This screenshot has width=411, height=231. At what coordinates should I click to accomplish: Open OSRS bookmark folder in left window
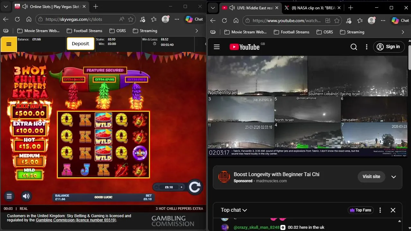[x=118, y=31]
